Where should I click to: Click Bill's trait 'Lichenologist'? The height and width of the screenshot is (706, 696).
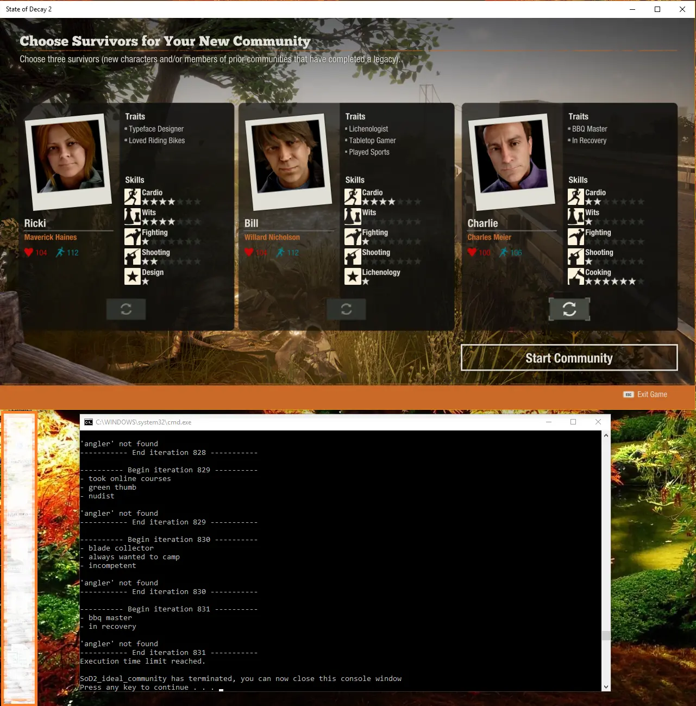click(368, 129)
